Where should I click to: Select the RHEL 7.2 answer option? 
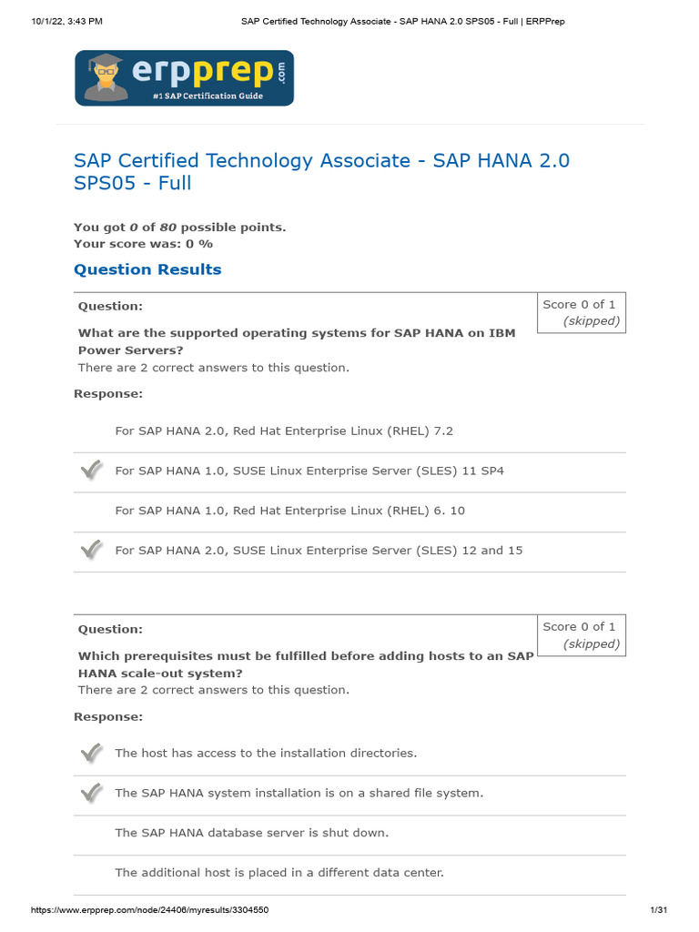284,431
